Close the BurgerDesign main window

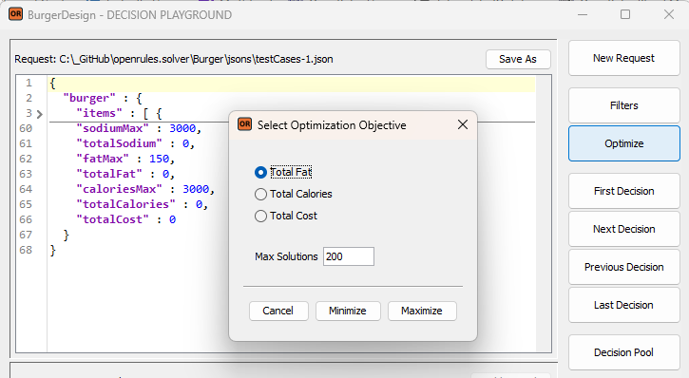point(669,14)
